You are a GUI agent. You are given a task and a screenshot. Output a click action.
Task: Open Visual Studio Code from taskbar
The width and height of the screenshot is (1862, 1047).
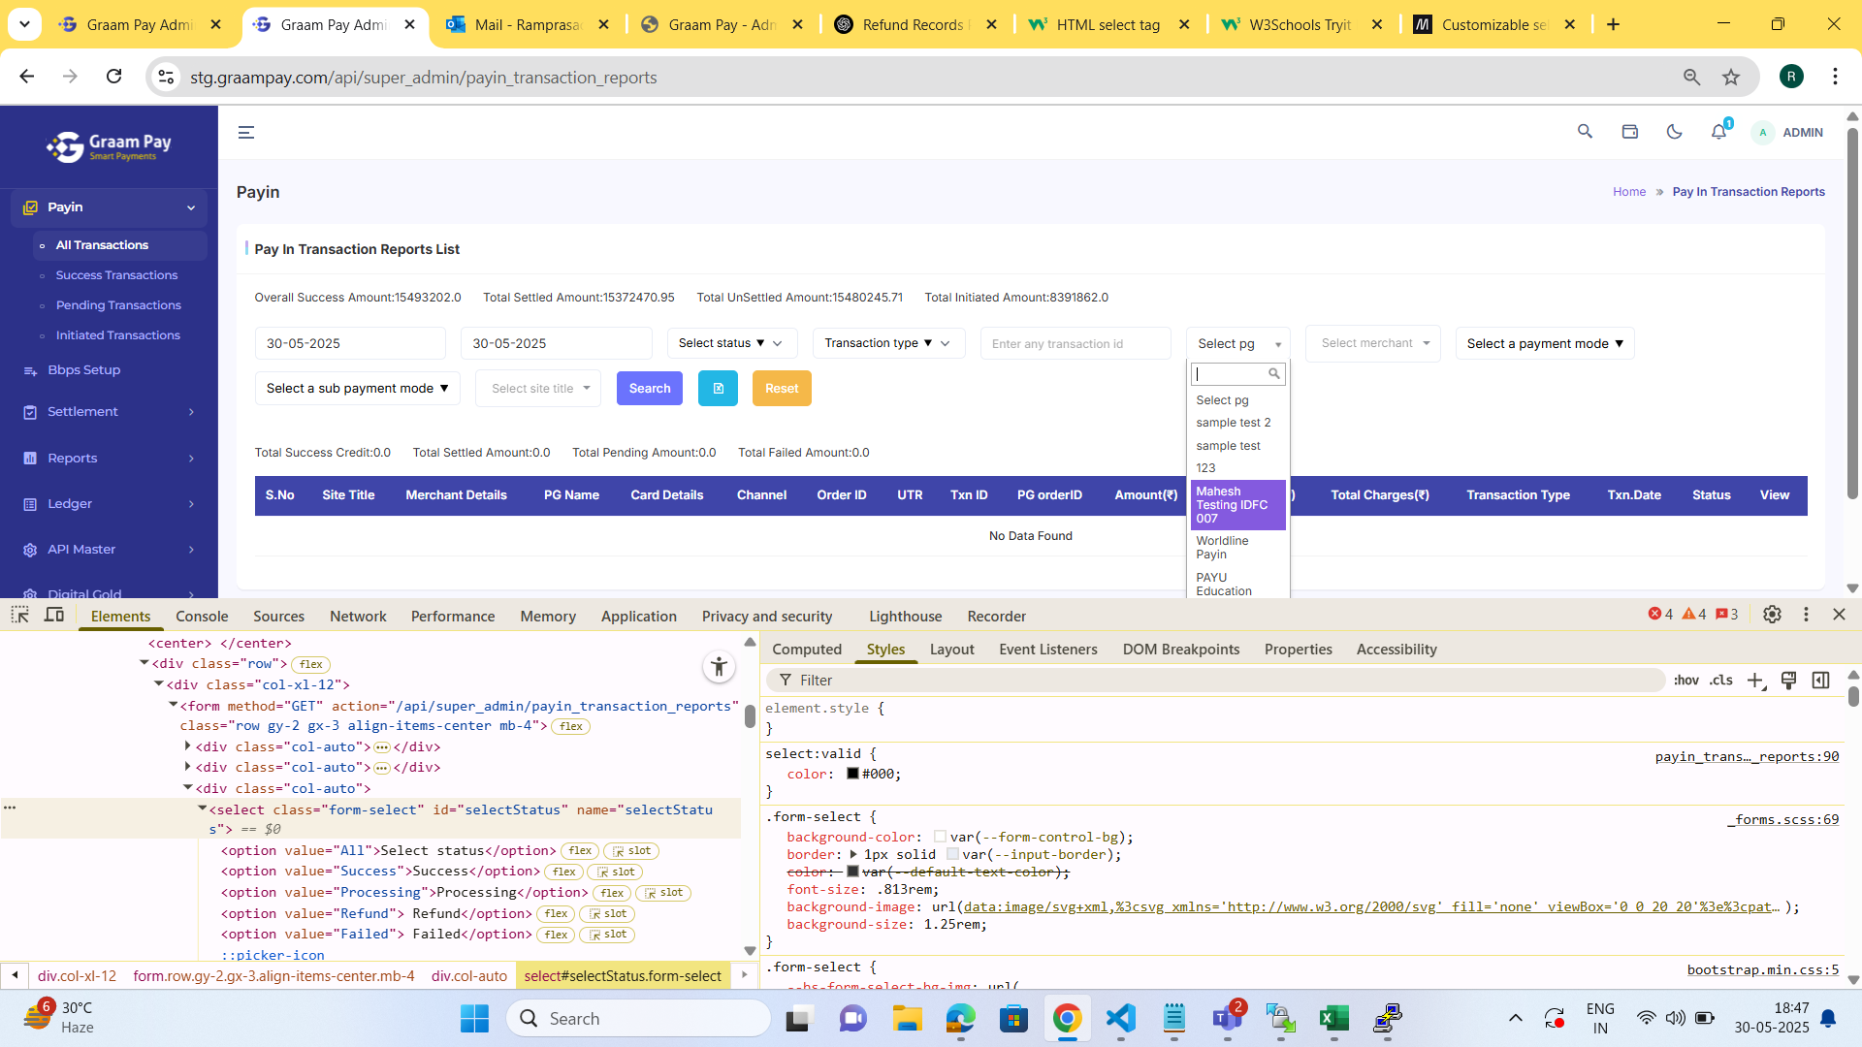tap(1120, 1018)
